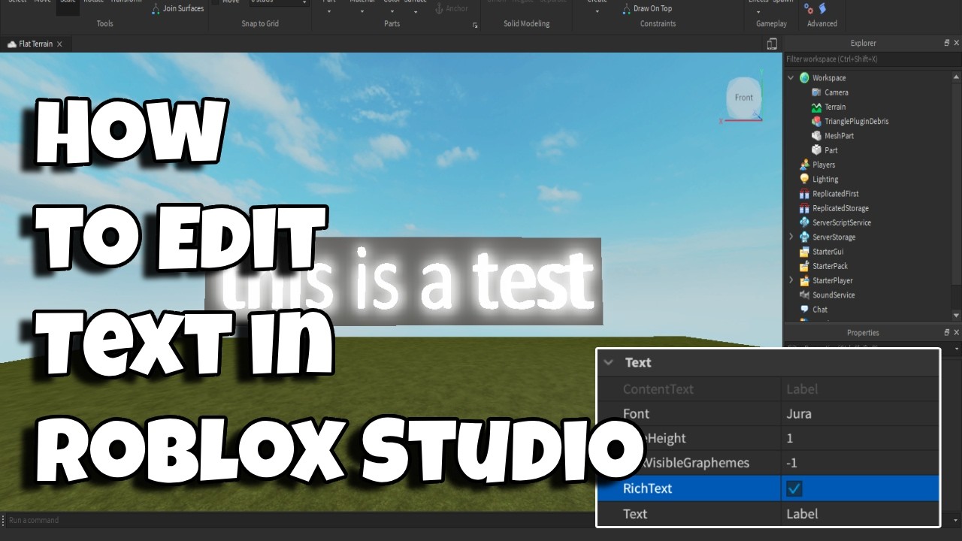Select the StarterPack icon

804,266
